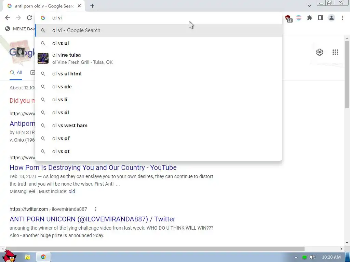Click the striped flag extension icon
Screen dimensions: 350x262
tap(299, 18)
